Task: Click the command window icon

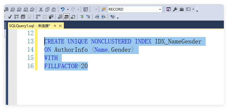Action: 189,9
